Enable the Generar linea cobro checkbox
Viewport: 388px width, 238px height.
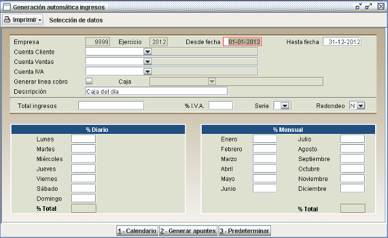[x=89, y=81]
